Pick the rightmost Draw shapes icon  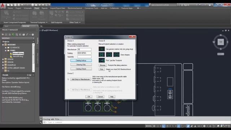tap(116, 55)
